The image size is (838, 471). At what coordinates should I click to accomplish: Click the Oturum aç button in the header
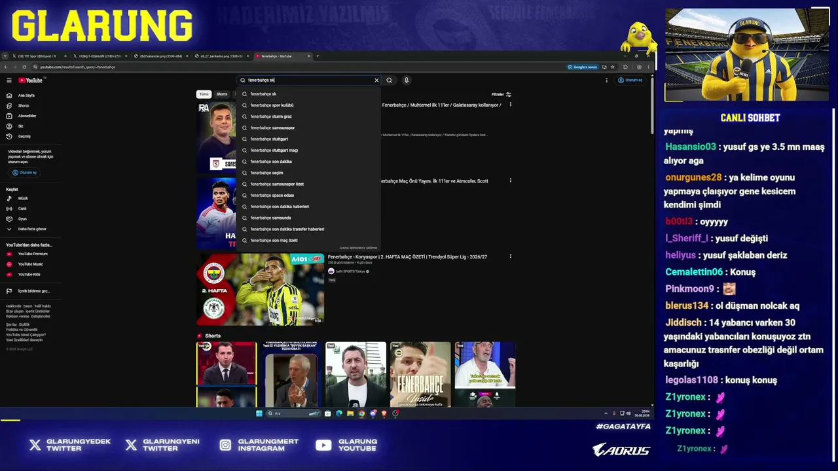[x=630, y=80]
